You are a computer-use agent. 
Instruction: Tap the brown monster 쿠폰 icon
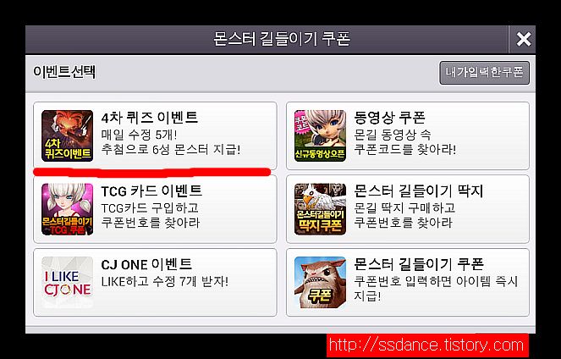click(x=320, y=283)
